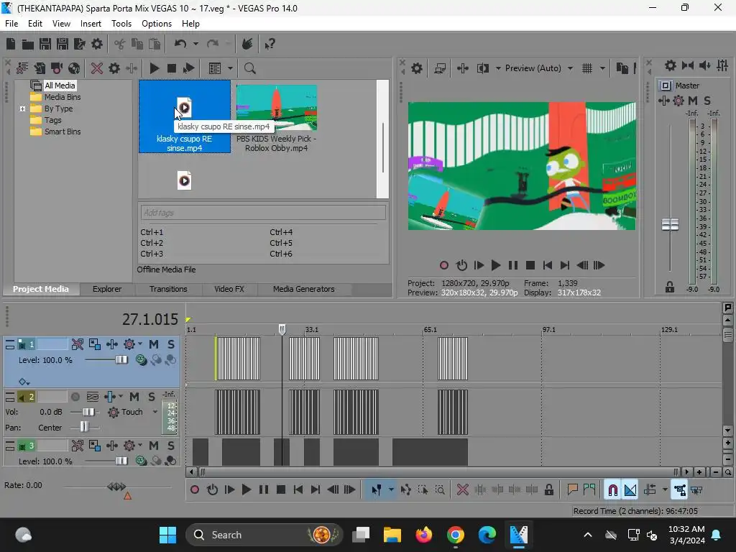The width and height of the screenshot is (736, 552).
Task: Click the Master volume fader handle
Action: pos(670,225)
